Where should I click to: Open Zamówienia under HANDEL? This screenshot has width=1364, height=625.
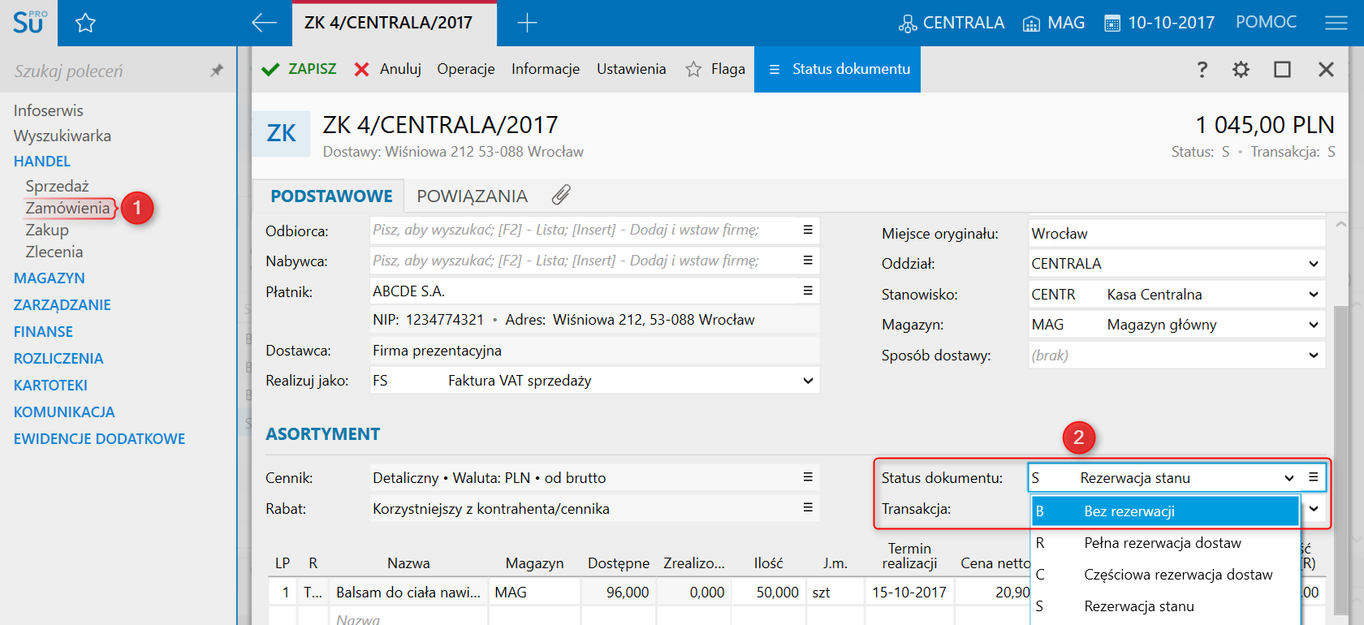click(67, 208)
